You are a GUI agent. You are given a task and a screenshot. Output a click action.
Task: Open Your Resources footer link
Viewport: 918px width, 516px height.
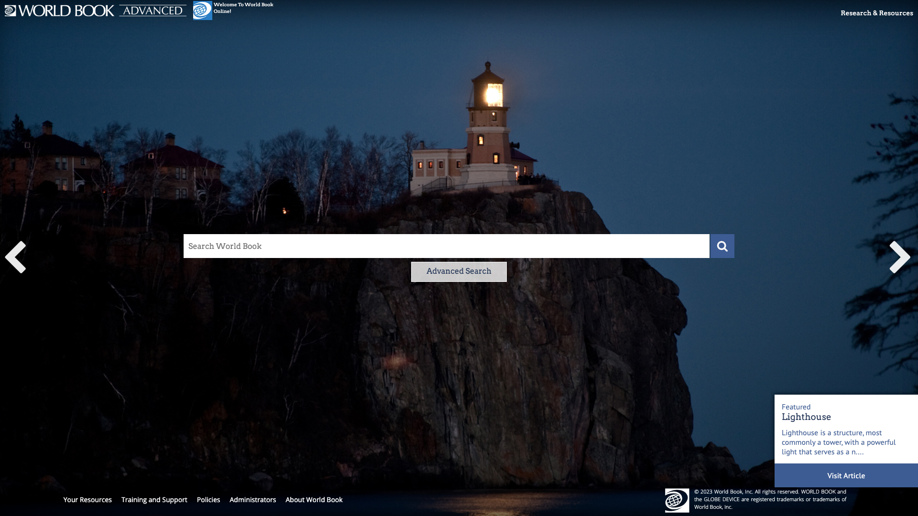tap(87, 500)
